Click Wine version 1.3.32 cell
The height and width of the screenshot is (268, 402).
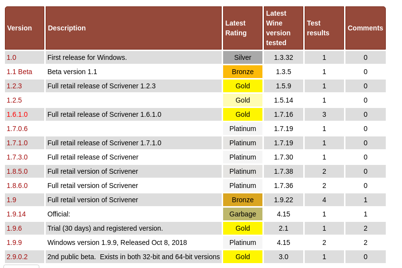point(284,57)
